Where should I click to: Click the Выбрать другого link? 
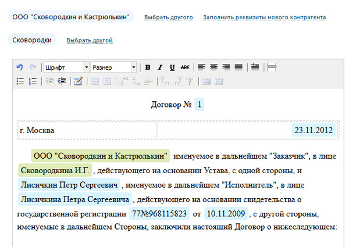point(169,17)
